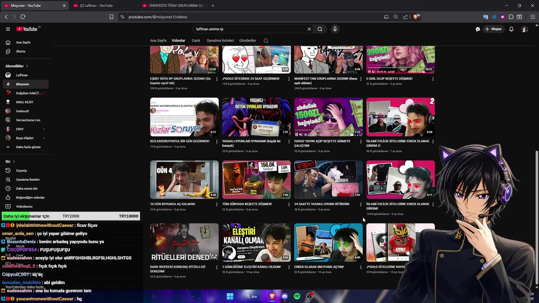Click the address bar URL
539x303 pixels.
point(158,17)
